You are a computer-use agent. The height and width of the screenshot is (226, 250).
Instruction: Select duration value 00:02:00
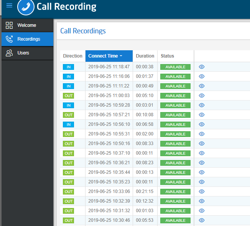[145, 134]
